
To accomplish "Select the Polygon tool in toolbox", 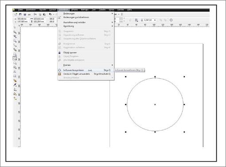I will (x=15, y=63).
